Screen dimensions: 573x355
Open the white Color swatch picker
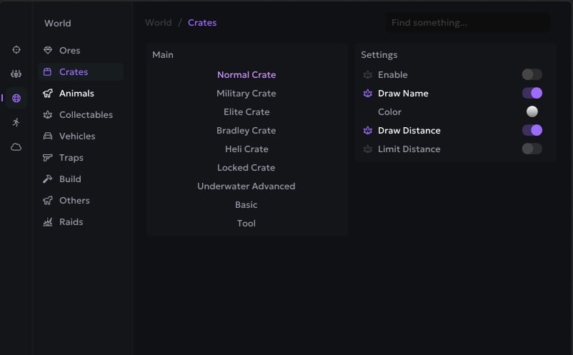coord(532,111)
